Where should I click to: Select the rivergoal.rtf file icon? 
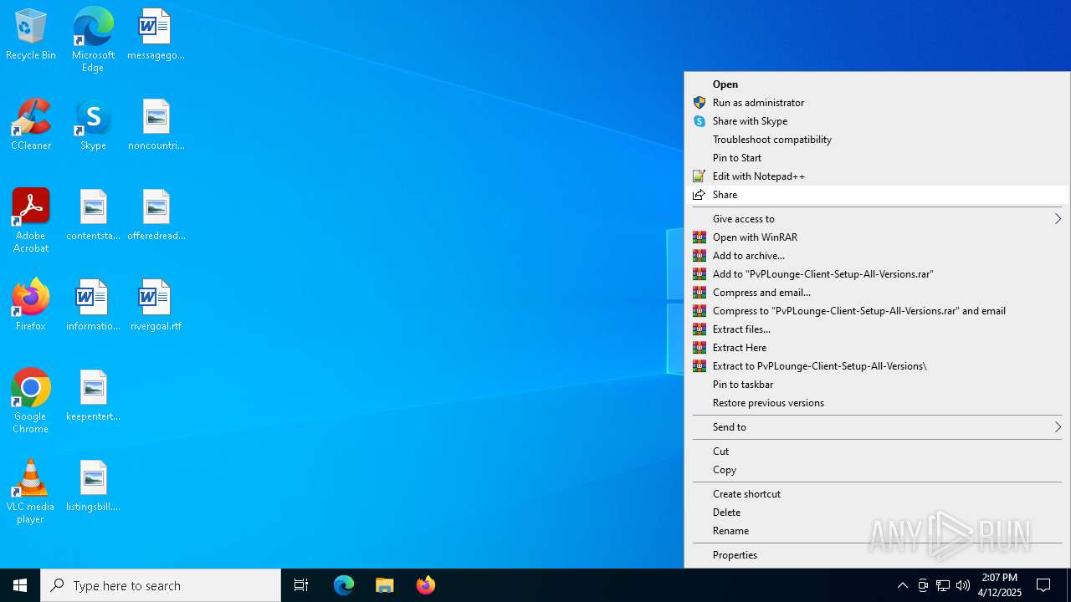pos(156,306)
